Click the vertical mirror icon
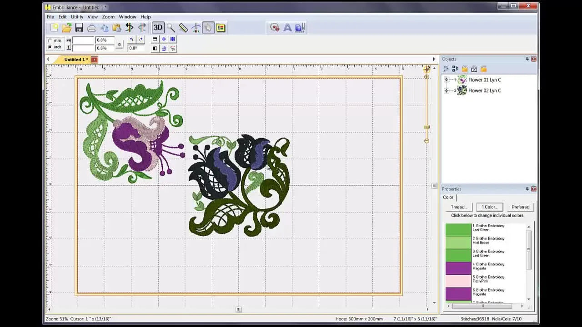The width and height of the screenshot is (582, 327). tap(142, 27)
